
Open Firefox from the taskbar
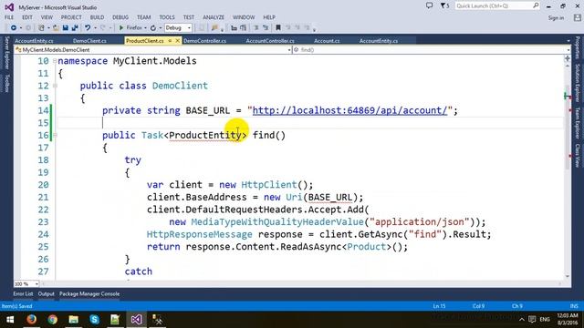32,320
